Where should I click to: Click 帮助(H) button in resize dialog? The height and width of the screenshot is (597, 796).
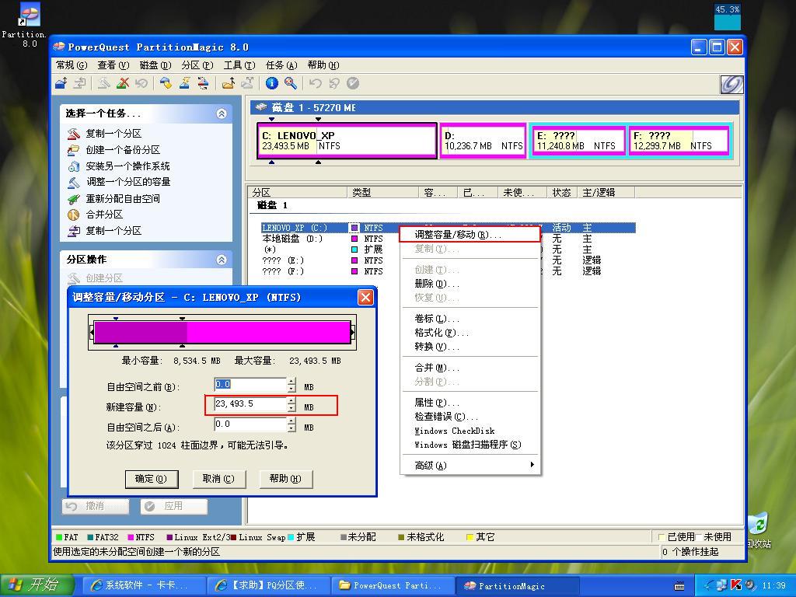[x=286, y=479]
